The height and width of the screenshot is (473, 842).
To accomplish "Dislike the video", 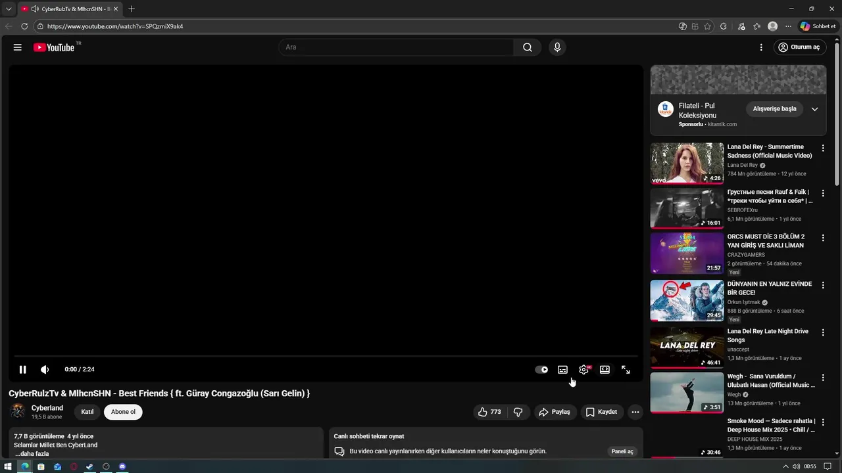I will coord(518,412).
